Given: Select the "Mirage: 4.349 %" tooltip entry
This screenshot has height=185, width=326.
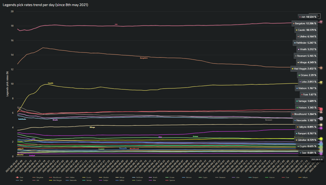Looking at the screenshot, I should (x=307, y=62).
